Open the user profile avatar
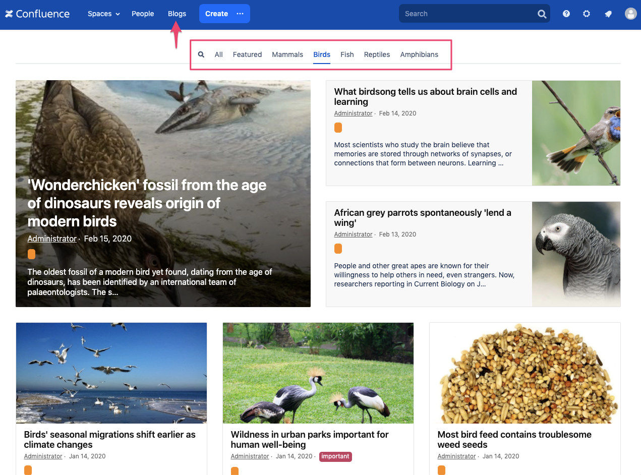This screenshot has height=475, width=641. pos(631,14)
